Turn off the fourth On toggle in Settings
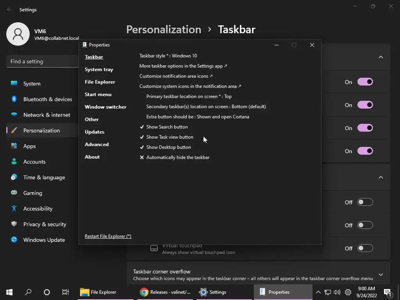 pyautogui.click(x=365, y=151)
